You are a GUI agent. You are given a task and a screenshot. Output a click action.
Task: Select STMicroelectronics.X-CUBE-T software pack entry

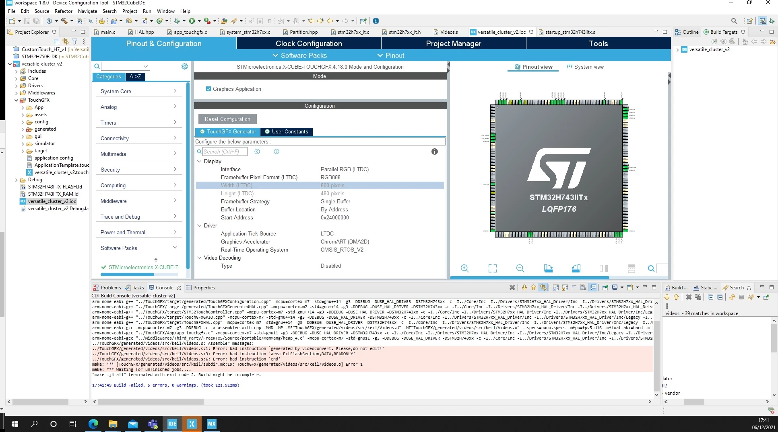139,267
